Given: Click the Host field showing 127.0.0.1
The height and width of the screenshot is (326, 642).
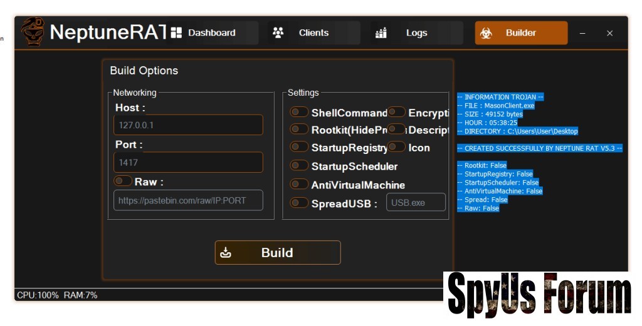Looking at the screenshot, I should tap(188, 125).
